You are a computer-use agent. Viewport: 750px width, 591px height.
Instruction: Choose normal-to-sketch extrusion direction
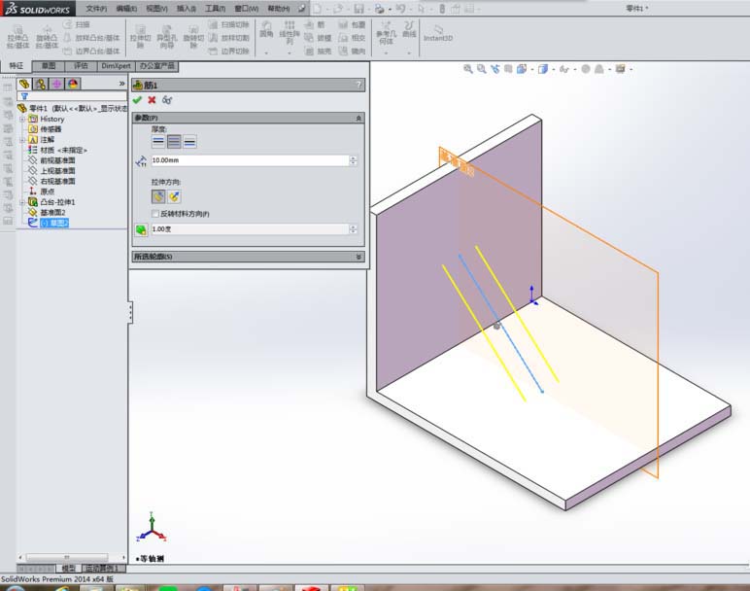174,196
